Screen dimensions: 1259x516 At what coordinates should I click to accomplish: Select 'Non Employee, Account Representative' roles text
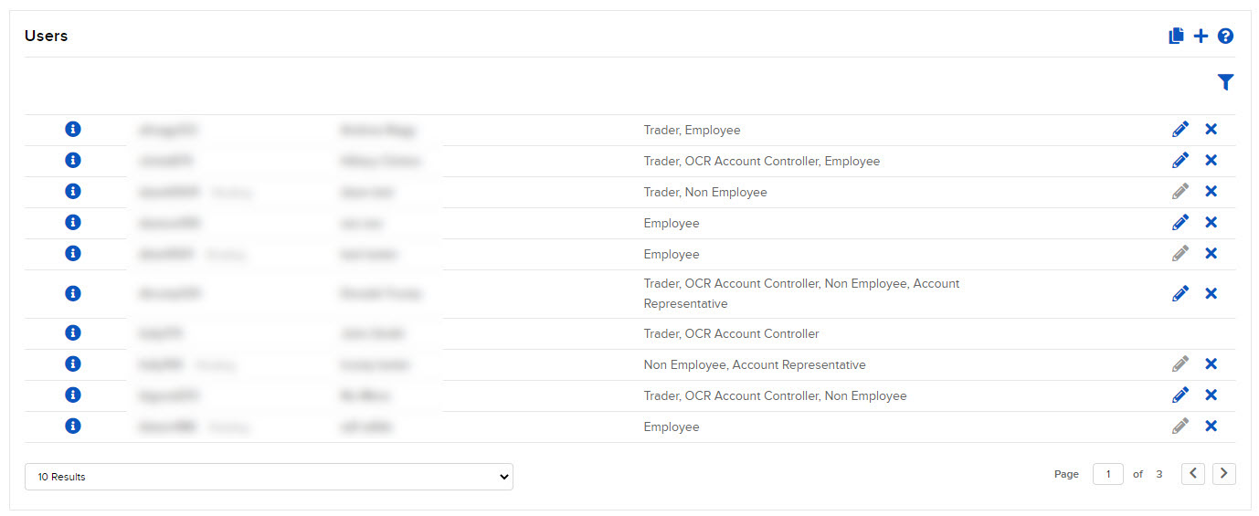pos(755,365)
